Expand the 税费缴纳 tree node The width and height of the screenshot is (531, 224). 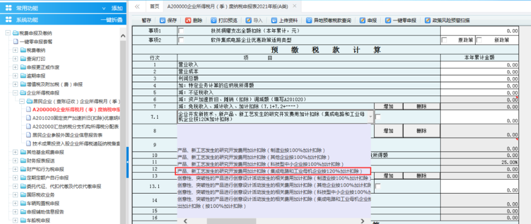[15, 50]
